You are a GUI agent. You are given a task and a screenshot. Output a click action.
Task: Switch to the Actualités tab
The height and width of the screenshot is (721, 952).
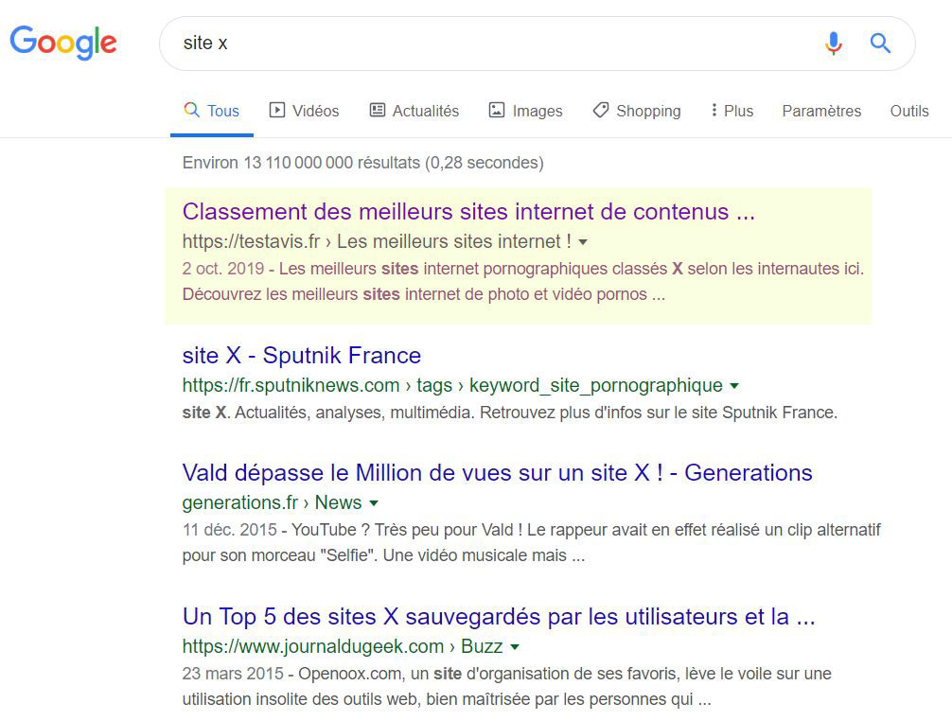click(x=414, y=111)
